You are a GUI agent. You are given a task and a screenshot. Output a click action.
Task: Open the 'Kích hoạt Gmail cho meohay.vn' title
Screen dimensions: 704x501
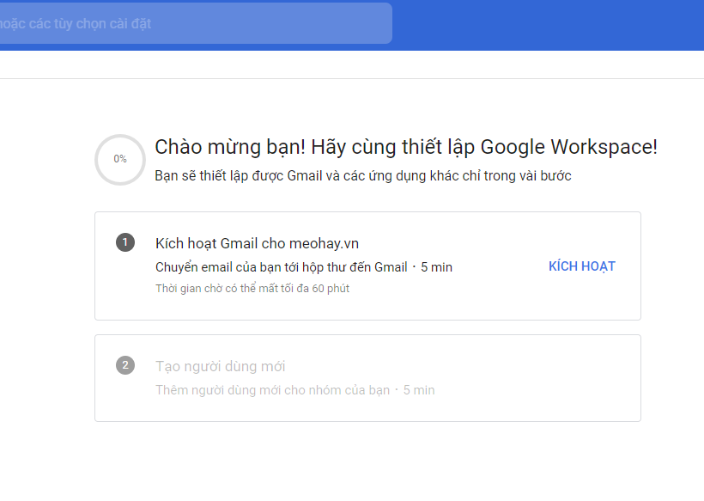(257, 243)
